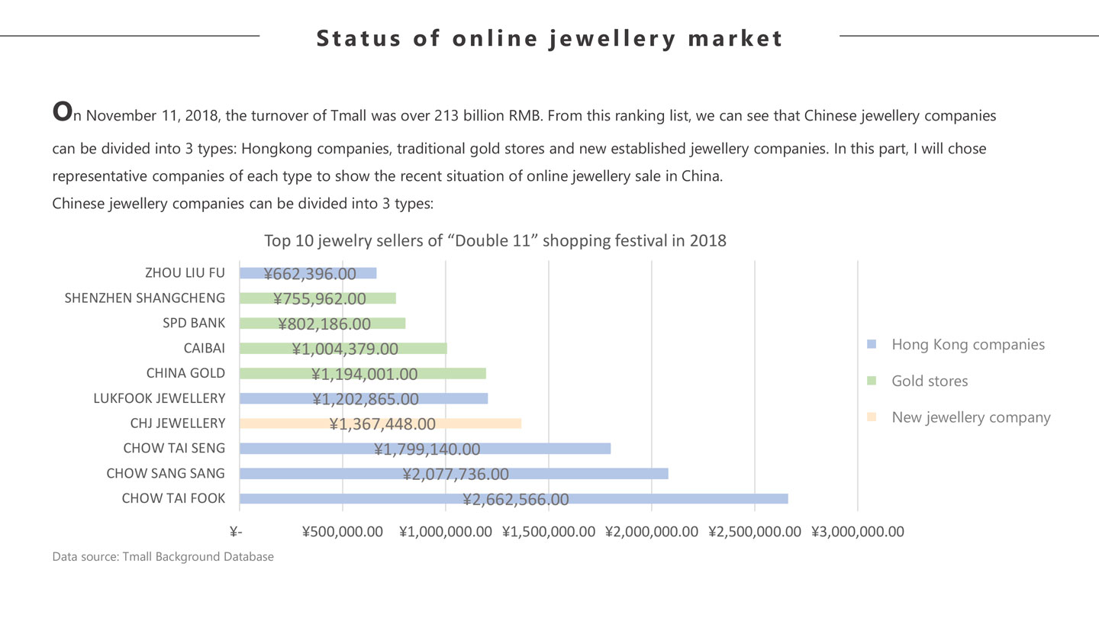Select the chart title about Double 11
1099x618 pixels.
tap(495, 240)
